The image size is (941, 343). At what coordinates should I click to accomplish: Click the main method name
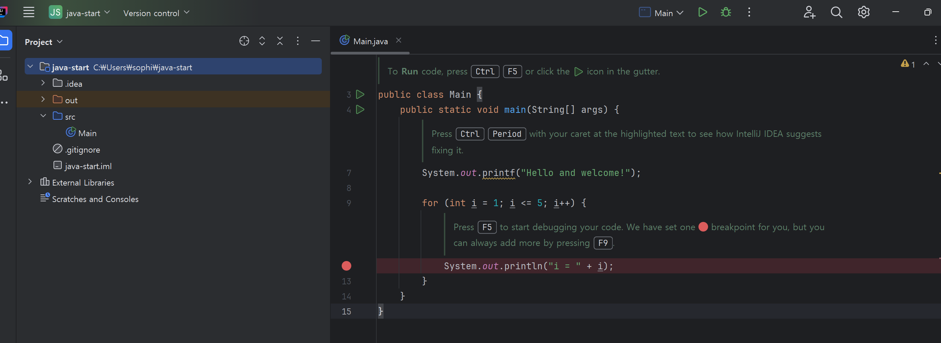515,109
